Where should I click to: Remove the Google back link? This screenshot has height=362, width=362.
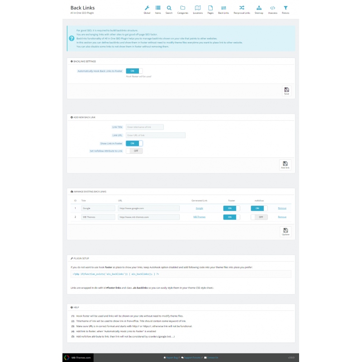(282, 208)
